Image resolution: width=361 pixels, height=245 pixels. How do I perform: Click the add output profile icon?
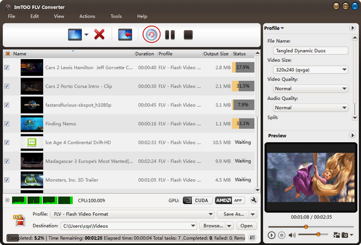click(125, 35)
